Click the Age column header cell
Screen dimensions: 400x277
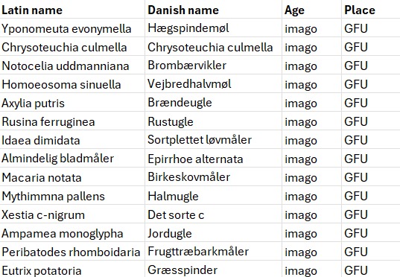[x=311, y=9]
